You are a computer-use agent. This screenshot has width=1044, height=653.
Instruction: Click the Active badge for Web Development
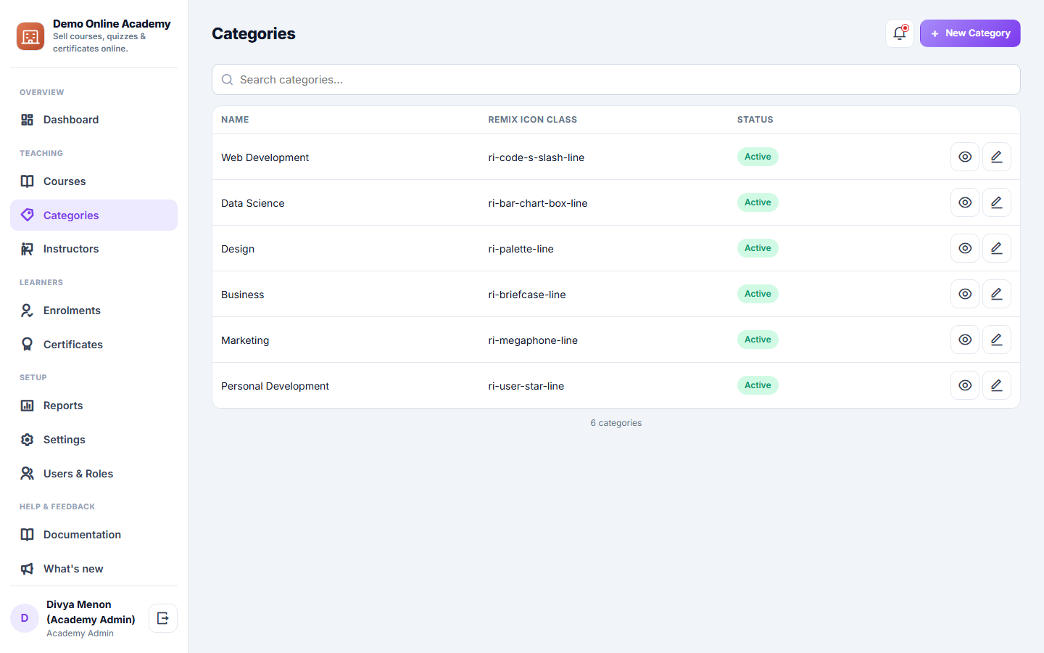[x=758, y=157]
